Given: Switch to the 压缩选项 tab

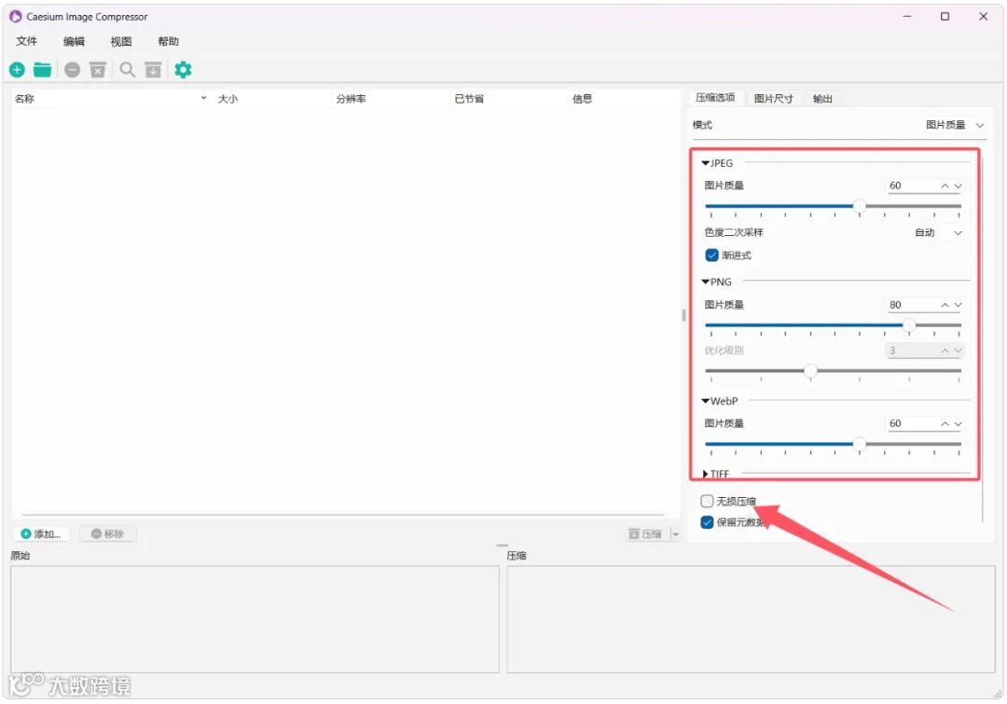Looking at the screenshot, I should 715,98.
